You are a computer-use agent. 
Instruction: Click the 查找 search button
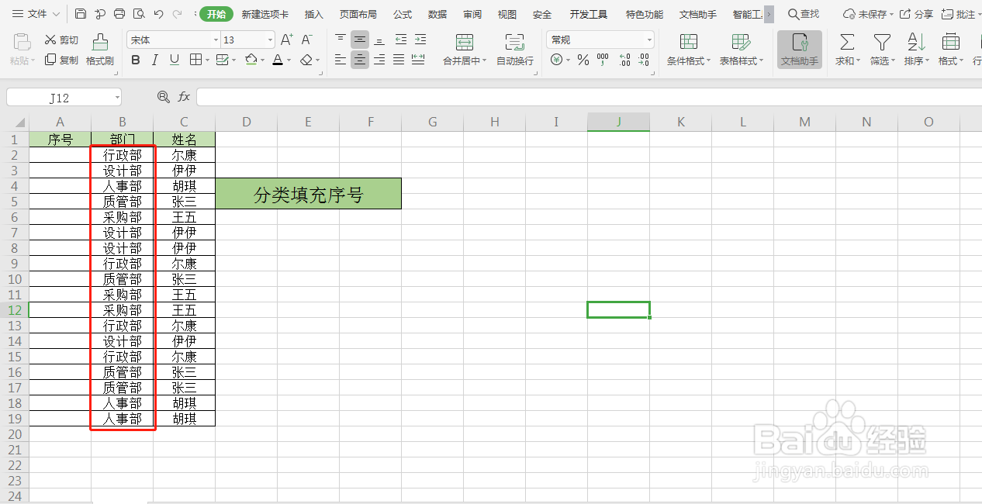click(804, 14)
